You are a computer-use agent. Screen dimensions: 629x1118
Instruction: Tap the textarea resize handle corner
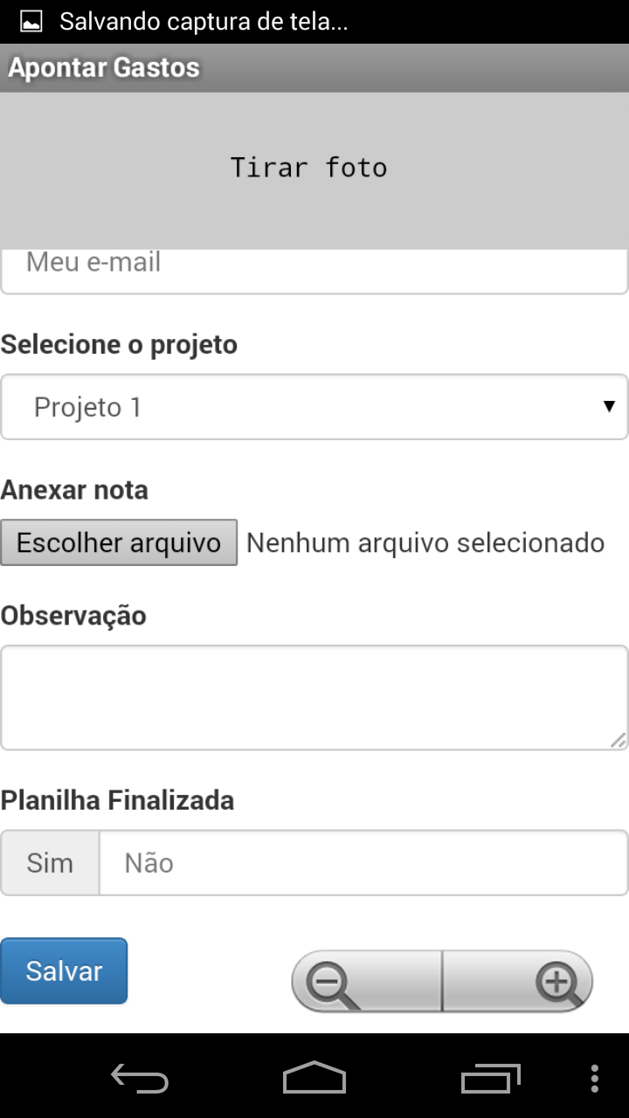point(619,741)
